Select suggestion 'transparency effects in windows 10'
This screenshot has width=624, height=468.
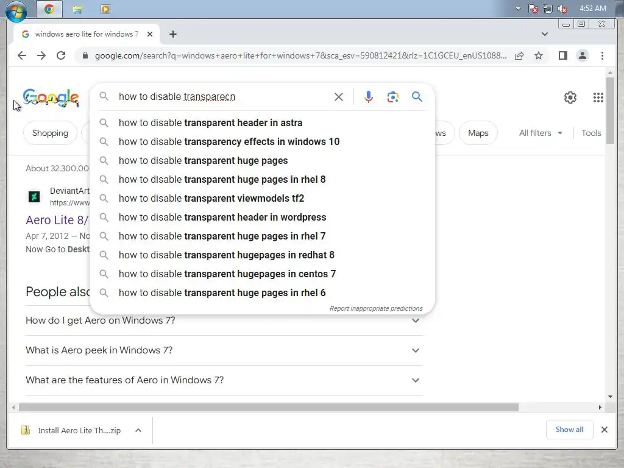262,141
